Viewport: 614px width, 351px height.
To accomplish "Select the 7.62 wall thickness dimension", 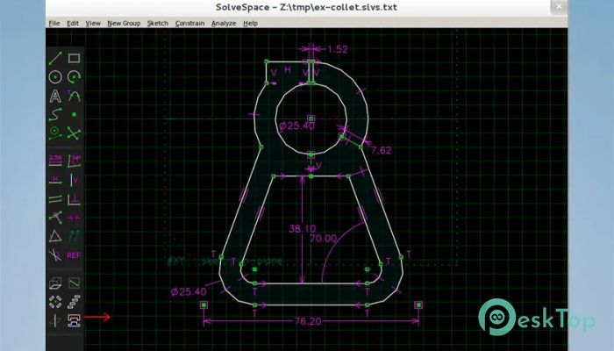I will (381, 150).
